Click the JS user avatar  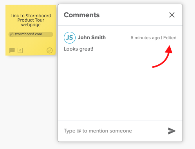pyautogui.click(x=70, y=38)
